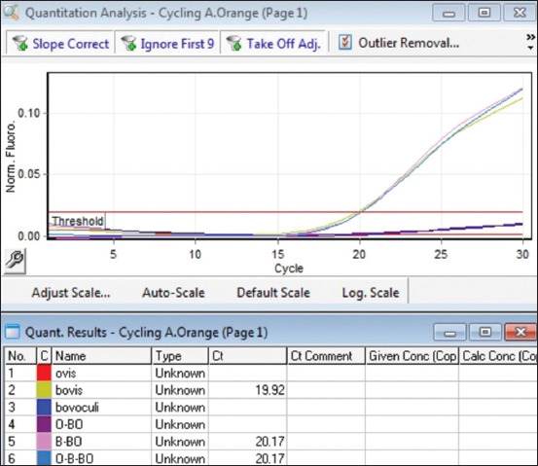Select the bovoculi sample name
Screen dimensions: 538x466
tap(77, 408)
